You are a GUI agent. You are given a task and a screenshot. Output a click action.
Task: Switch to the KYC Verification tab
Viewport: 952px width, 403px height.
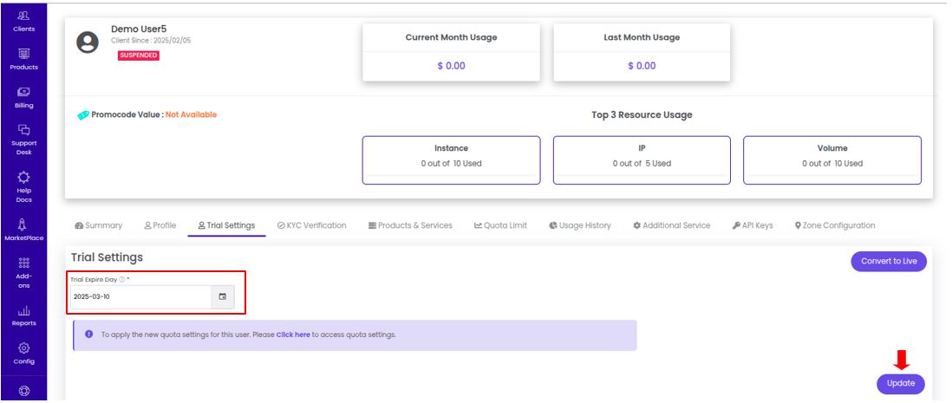(x=311, y=225)
